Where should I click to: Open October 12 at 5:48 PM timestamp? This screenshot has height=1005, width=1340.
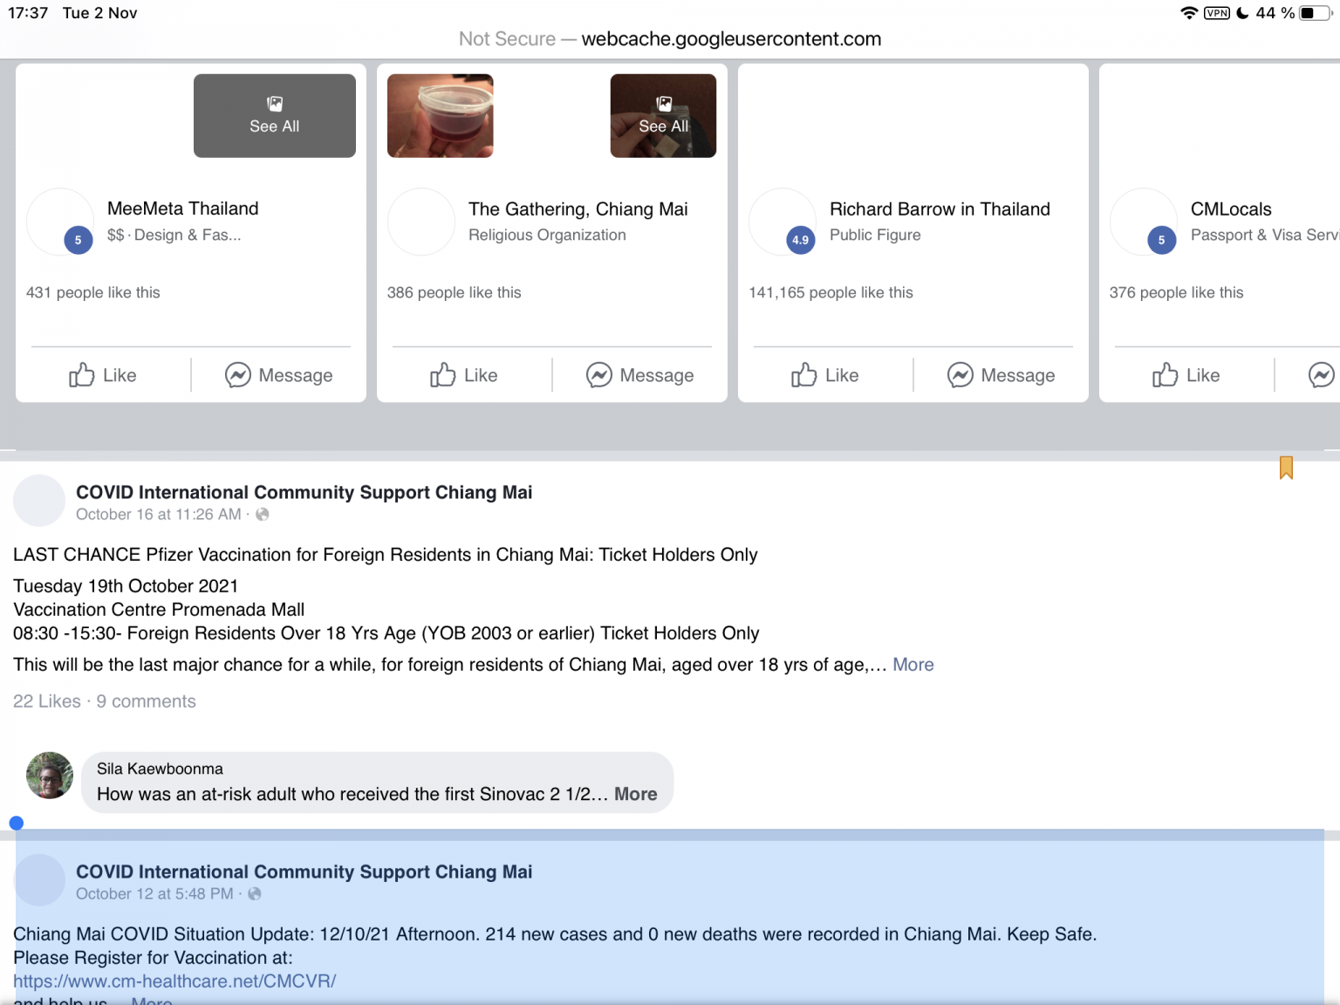pyautogui.click(x=154, y=894)
